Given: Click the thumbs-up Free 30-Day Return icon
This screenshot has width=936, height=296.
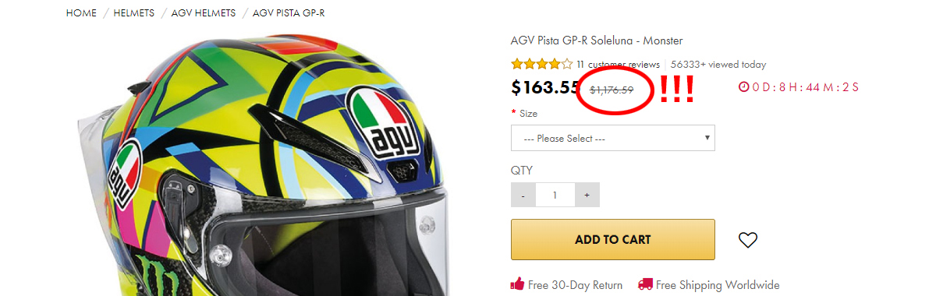Looking at the screenshot, I should 517,284.
